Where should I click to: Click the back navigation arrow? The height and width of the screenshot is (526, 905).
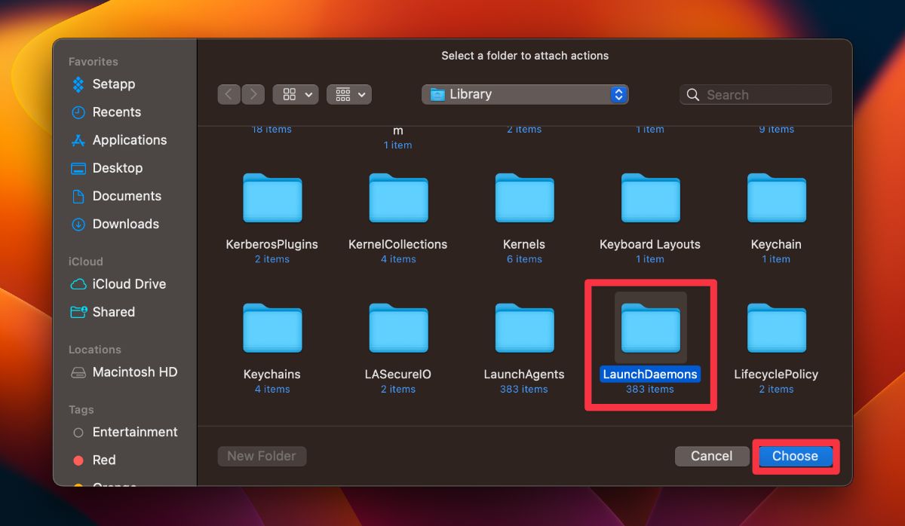[229, 94]
